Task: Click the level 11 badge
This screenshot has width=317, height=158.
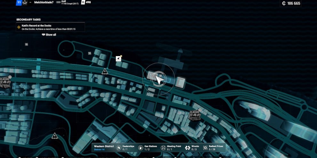Action: click(x=19, y=3)
